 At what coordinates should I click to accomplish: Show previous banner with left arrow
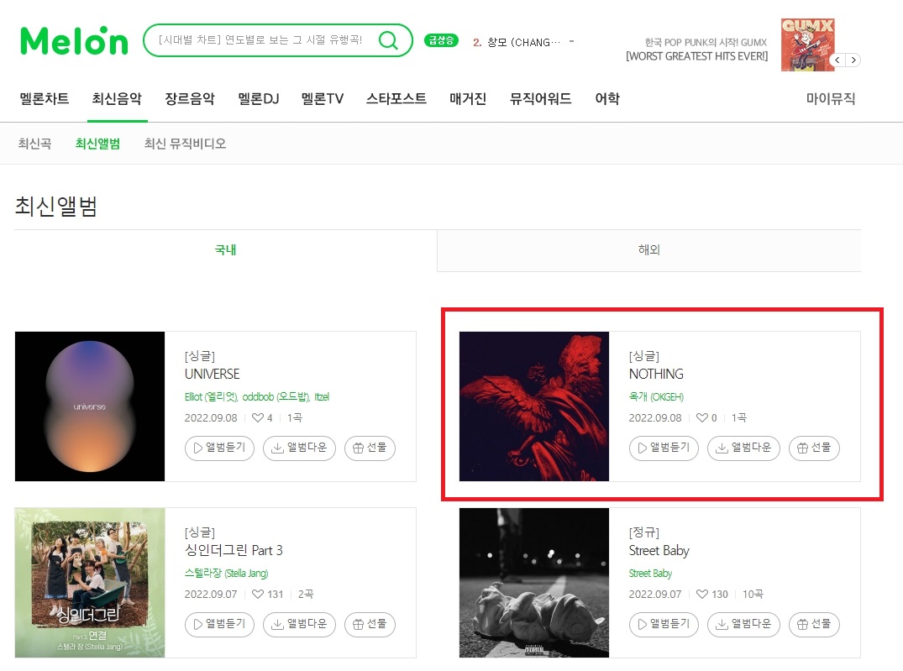[x=837, y=60]
